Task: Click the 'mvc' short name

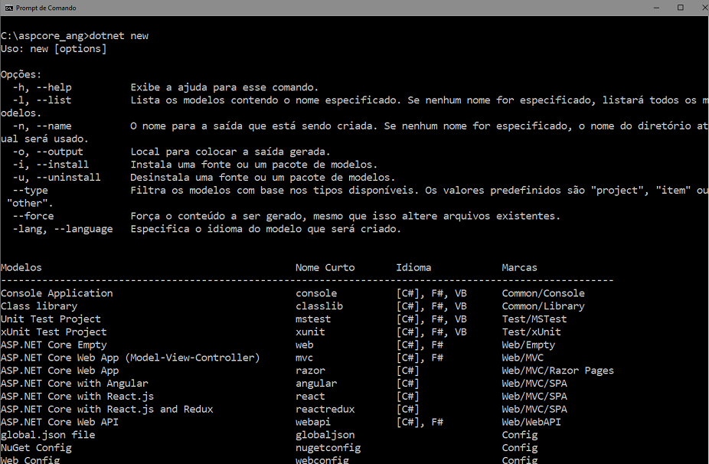Action: (304, 358)
